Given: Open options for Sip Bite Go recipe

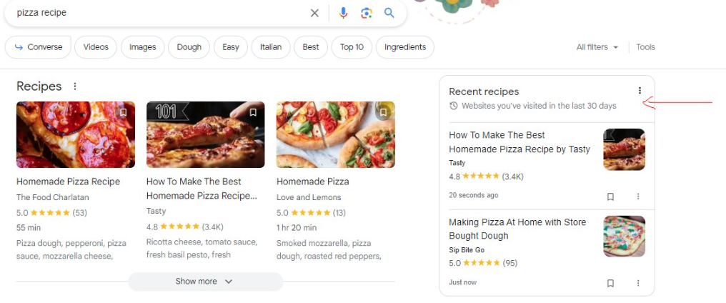Looking at the screenshot, I should point(638,283).
